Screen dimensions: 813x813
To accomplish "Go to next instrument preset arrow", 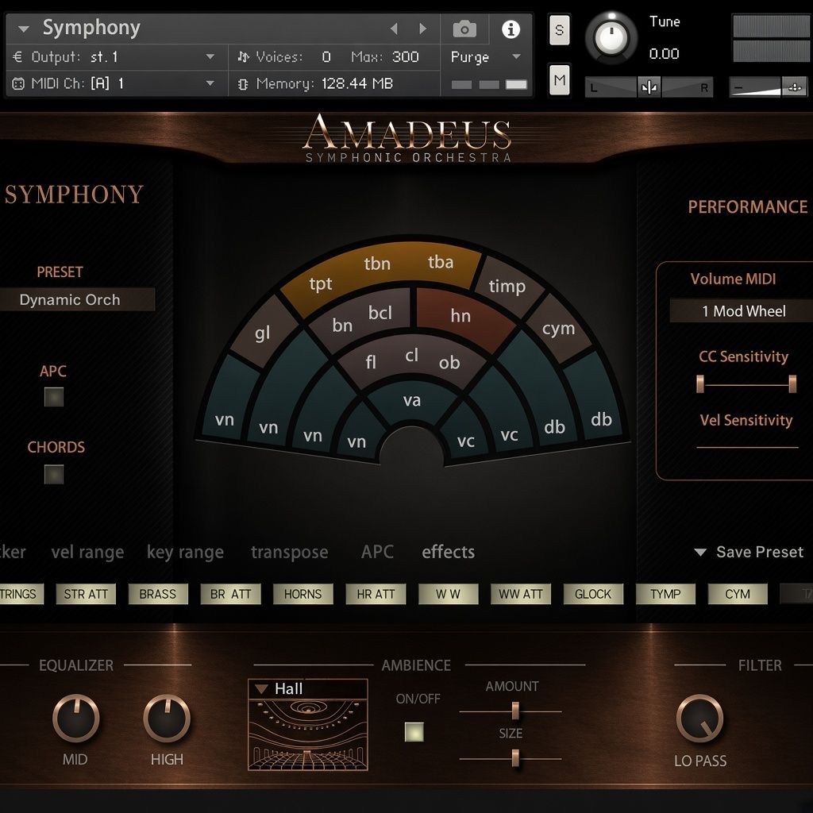I will point(423,29).
